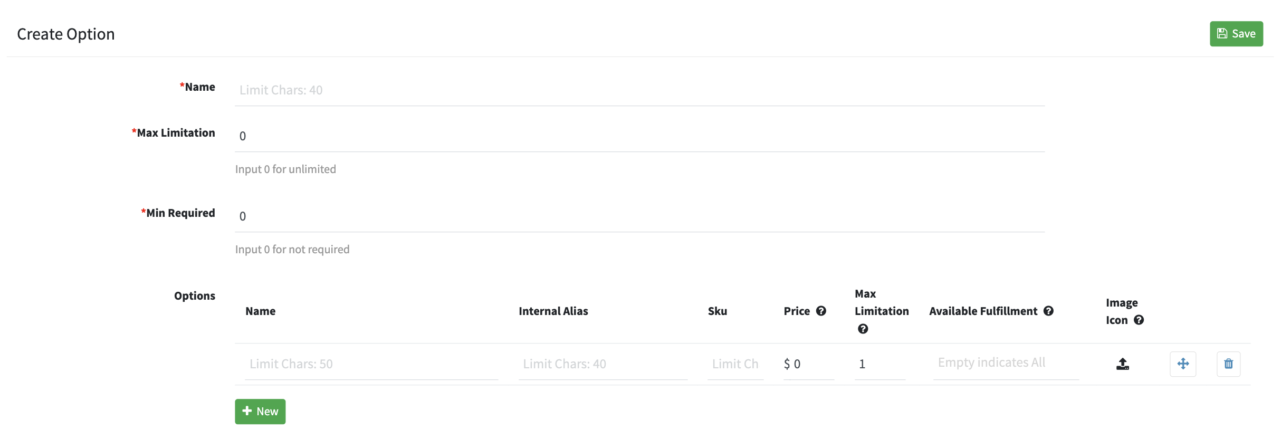Image resolution: width=1281 pixels, height=439 pixels.
Task: Delete the option row with the trash icon
Action: [1228, 364]
